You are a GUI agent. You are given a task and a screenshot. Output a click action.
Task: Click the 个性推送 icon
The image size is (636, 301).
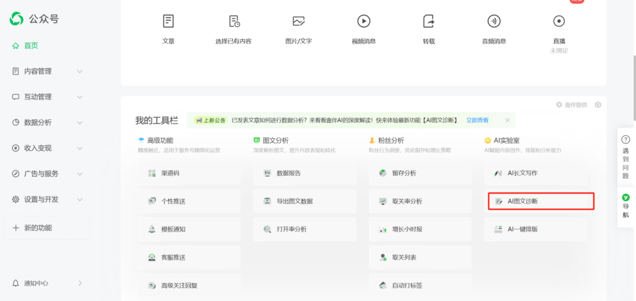(x=152, y=201)
